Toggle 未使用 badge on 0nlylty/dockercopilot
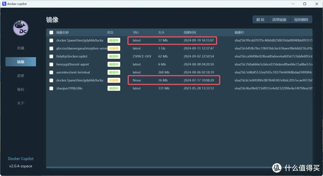The width and height of the screenshot is (323, 176). [x=114, y=56]
